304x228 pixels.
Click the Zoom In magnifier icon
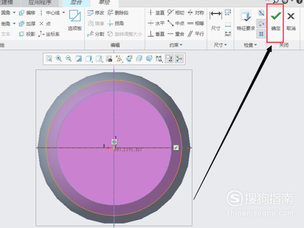point(59,58)
